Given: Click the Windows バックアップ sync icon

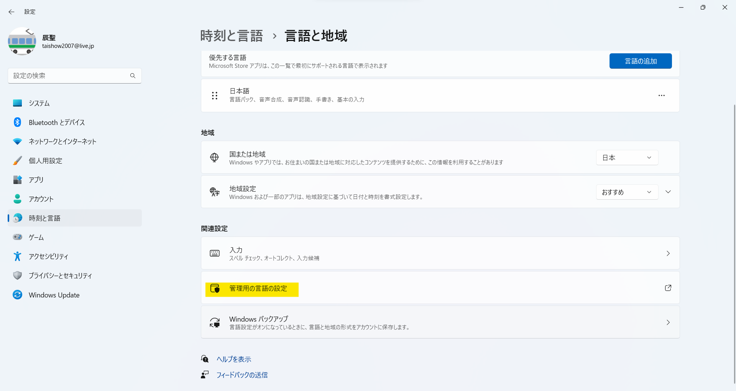Looking at the screenshot, I should tap(215, 322).
